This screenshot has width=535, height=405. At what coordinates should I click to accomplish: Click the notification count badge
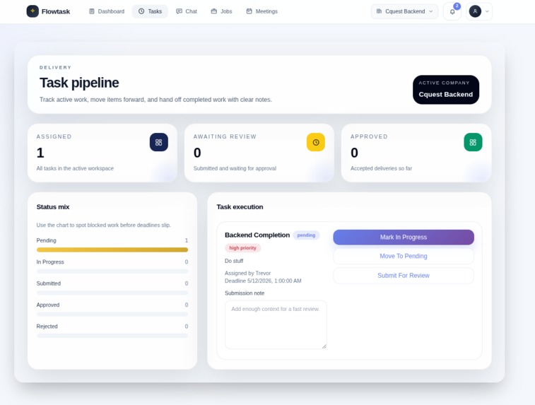457,6
